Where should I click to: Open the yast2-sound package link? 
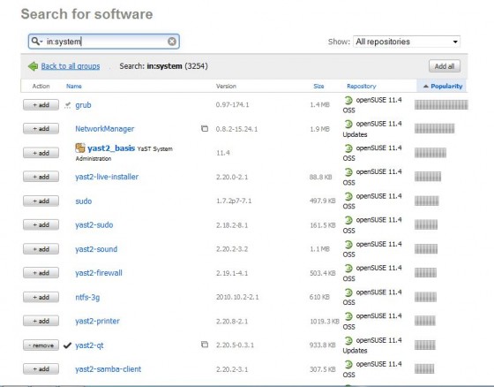pyautogui.click(x=96, y=249)
